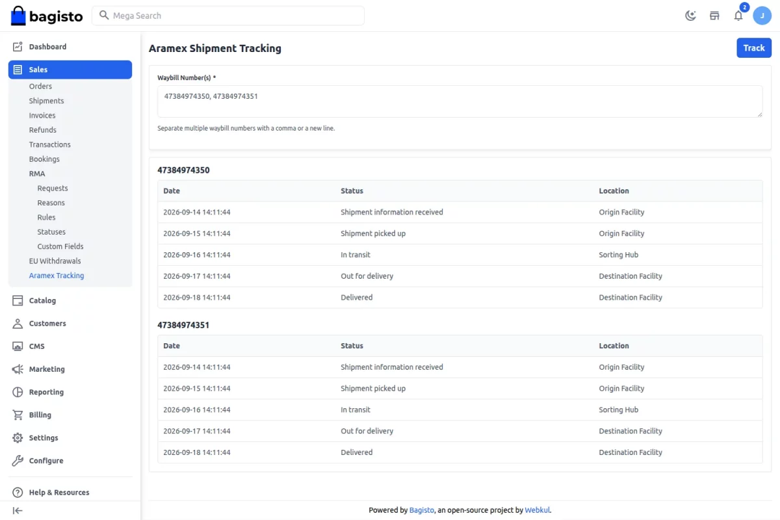The width and height of the screenshot is (780, 520).
Task: Open RMA Custom Fields
Action: [60, 246]
